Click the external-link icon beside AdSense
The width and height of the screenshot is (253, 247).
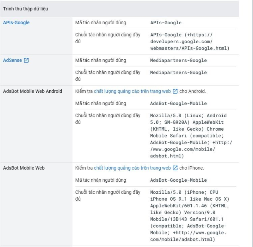pos(27,60)
